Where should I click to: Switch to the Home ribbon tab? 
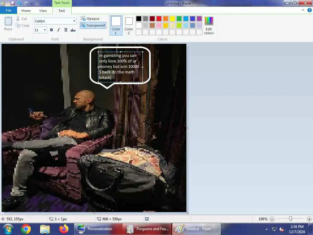tap(26, 11)
